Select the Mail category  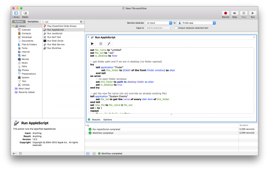coord(24,56)
